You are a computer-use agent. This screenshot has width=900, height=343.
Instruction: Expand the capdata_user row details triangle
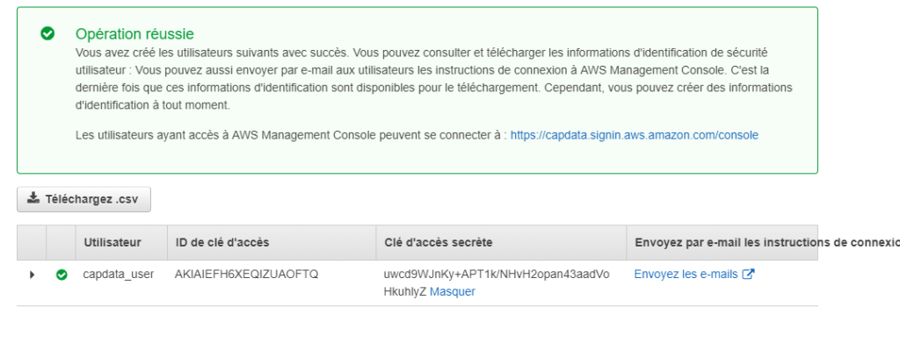pyautogui.click(x=33, y=275)
